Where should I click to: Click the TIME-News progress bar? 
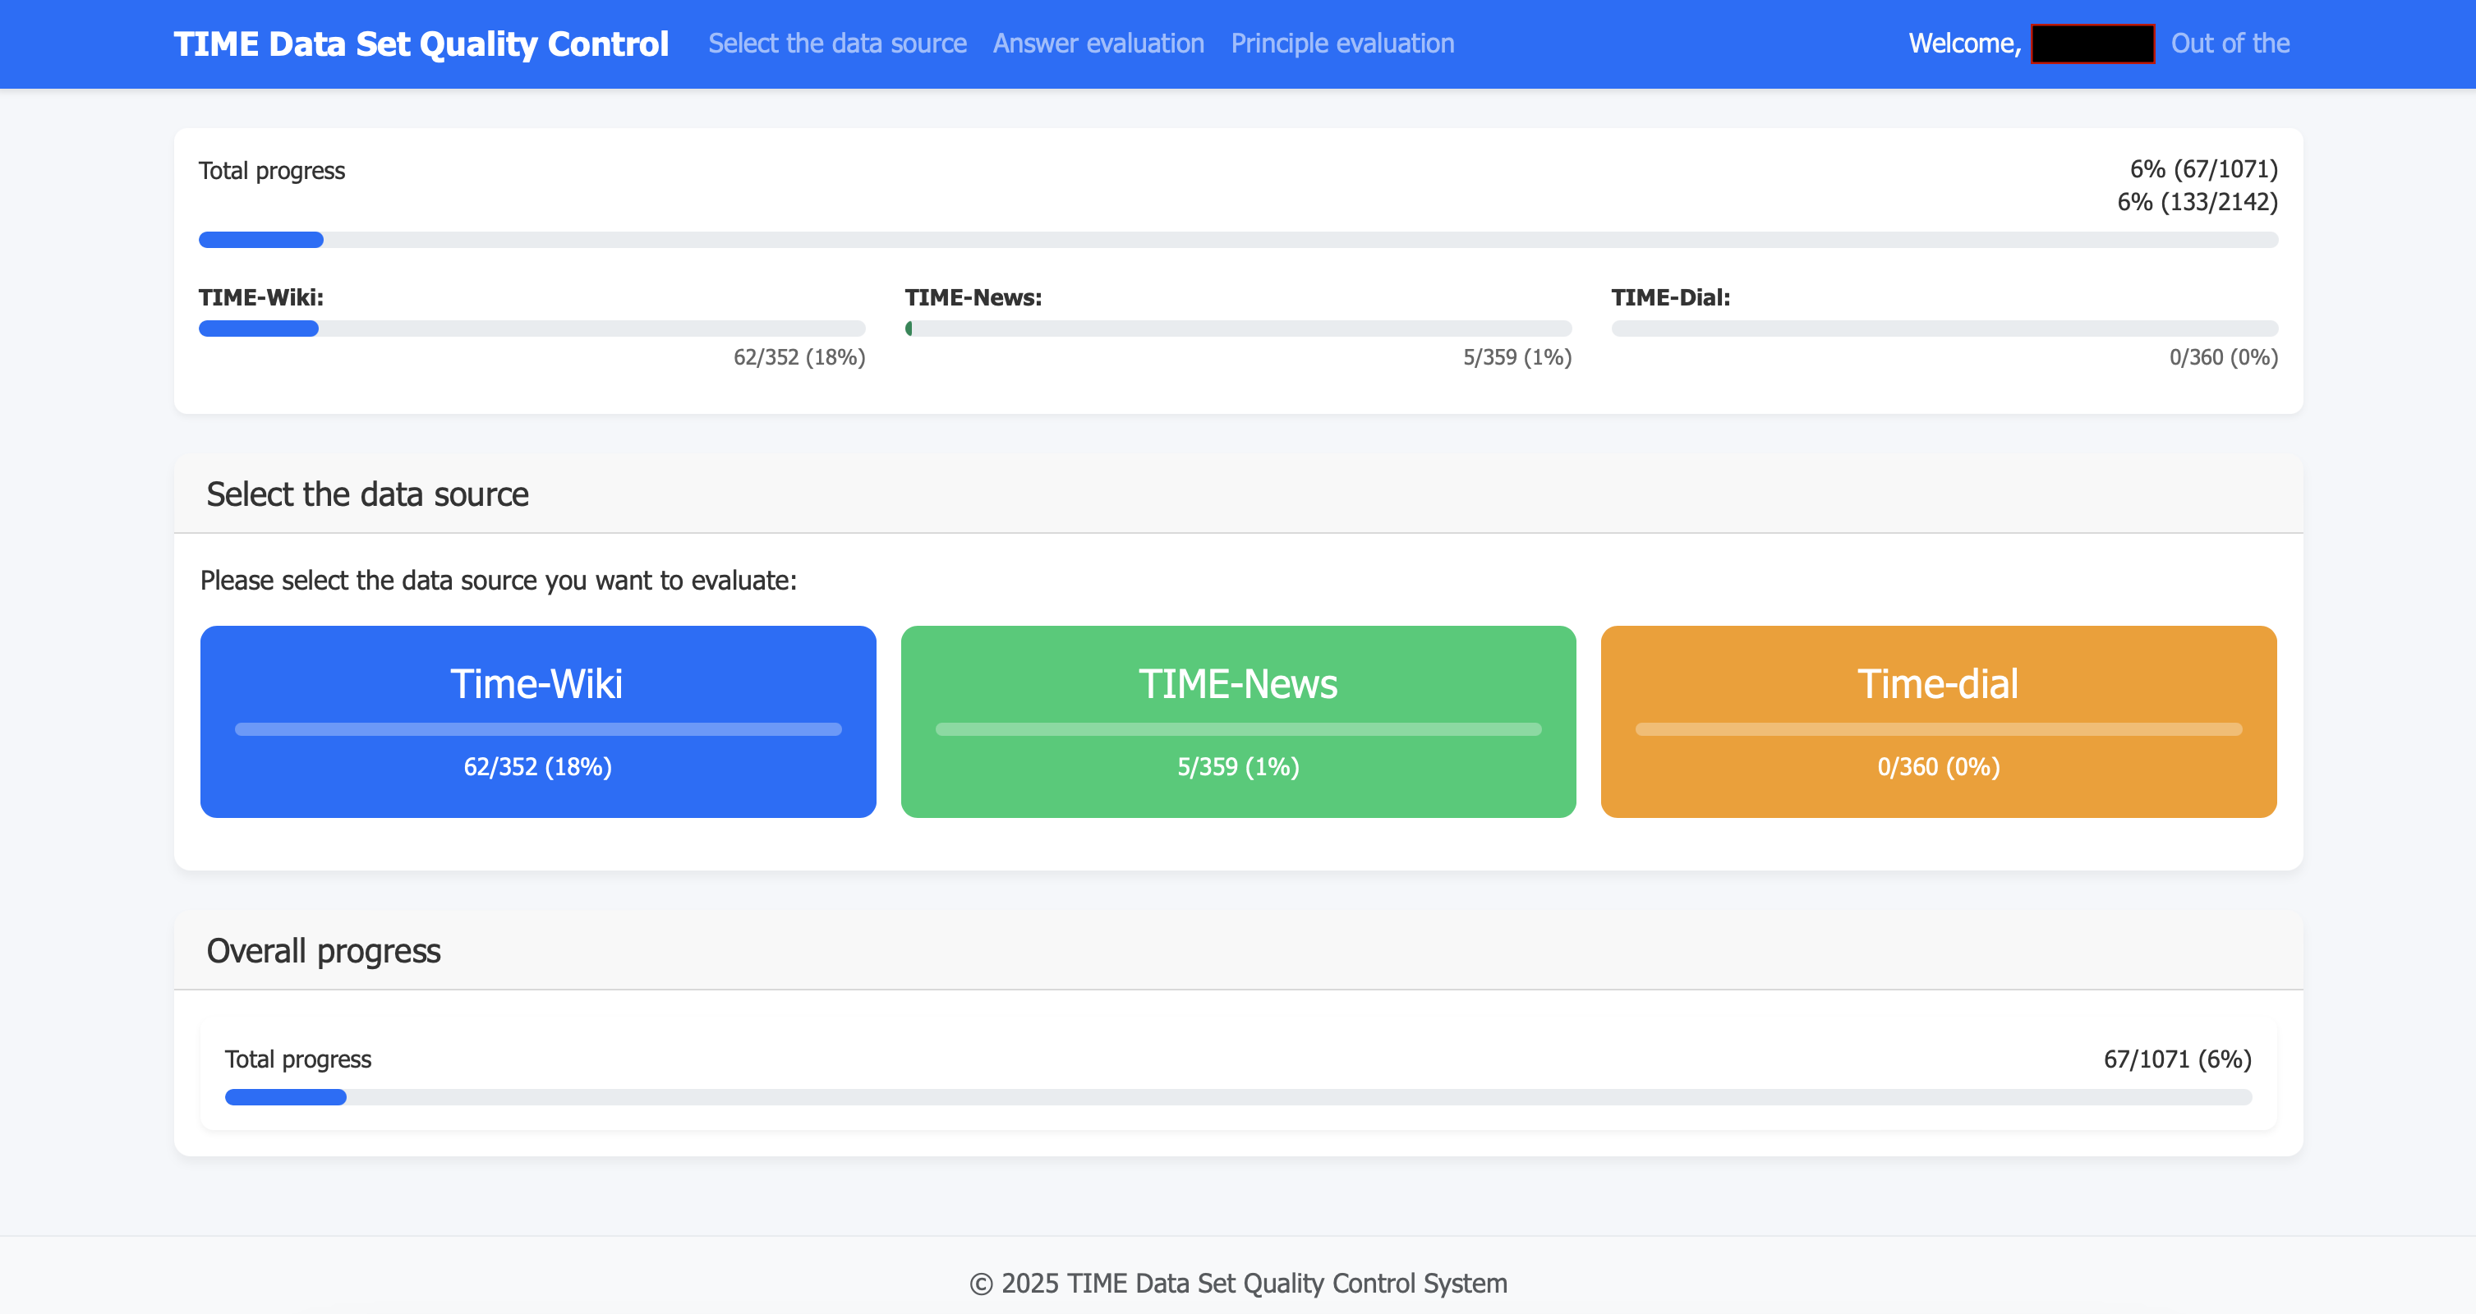click(x=1237, y=328)
